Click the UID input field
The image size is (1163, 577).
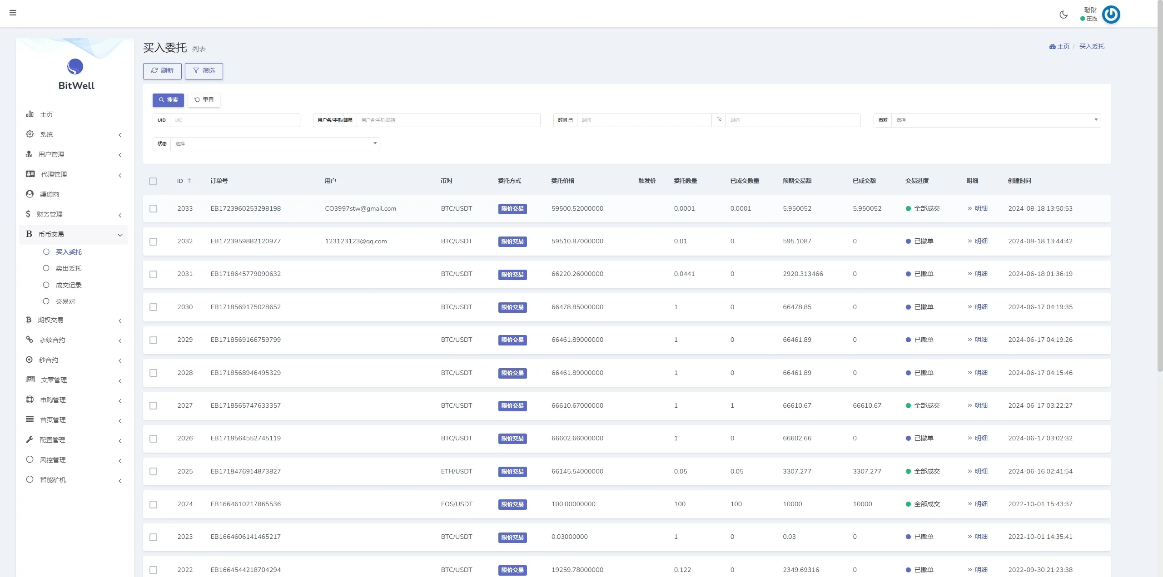pyautogui.click(x=234, y=120)
